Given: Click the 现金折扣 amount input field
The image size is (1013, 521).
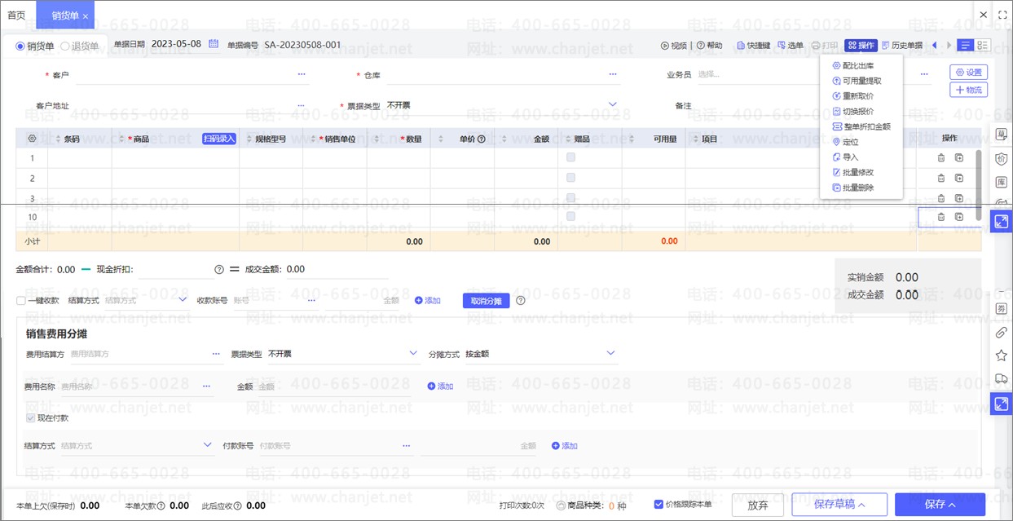Looking at the screenshot, I should click(174, 270).
